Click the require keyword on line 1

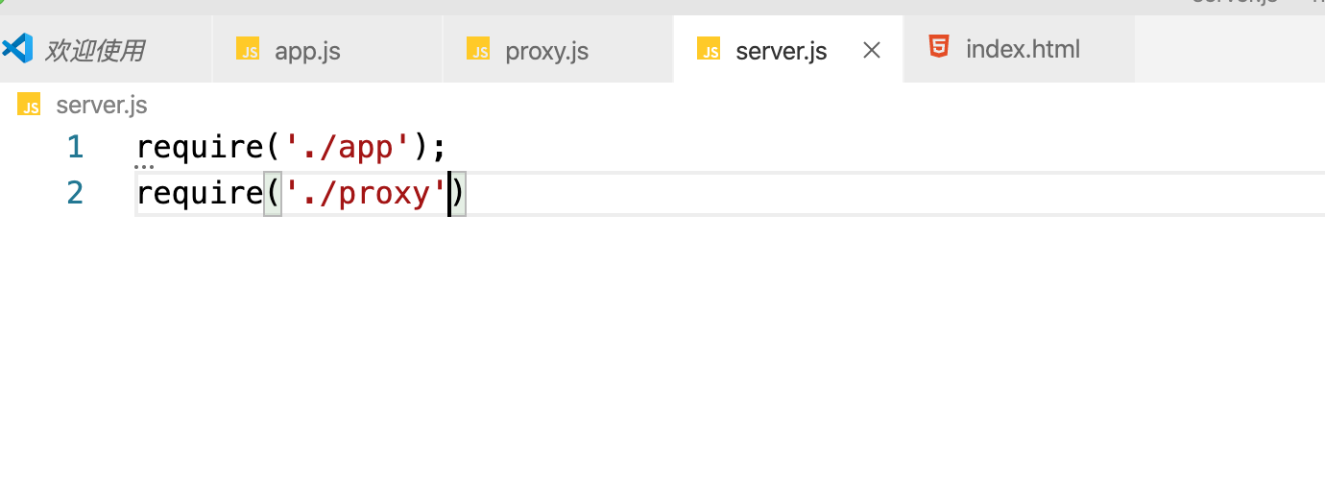[x=200, y=147]
